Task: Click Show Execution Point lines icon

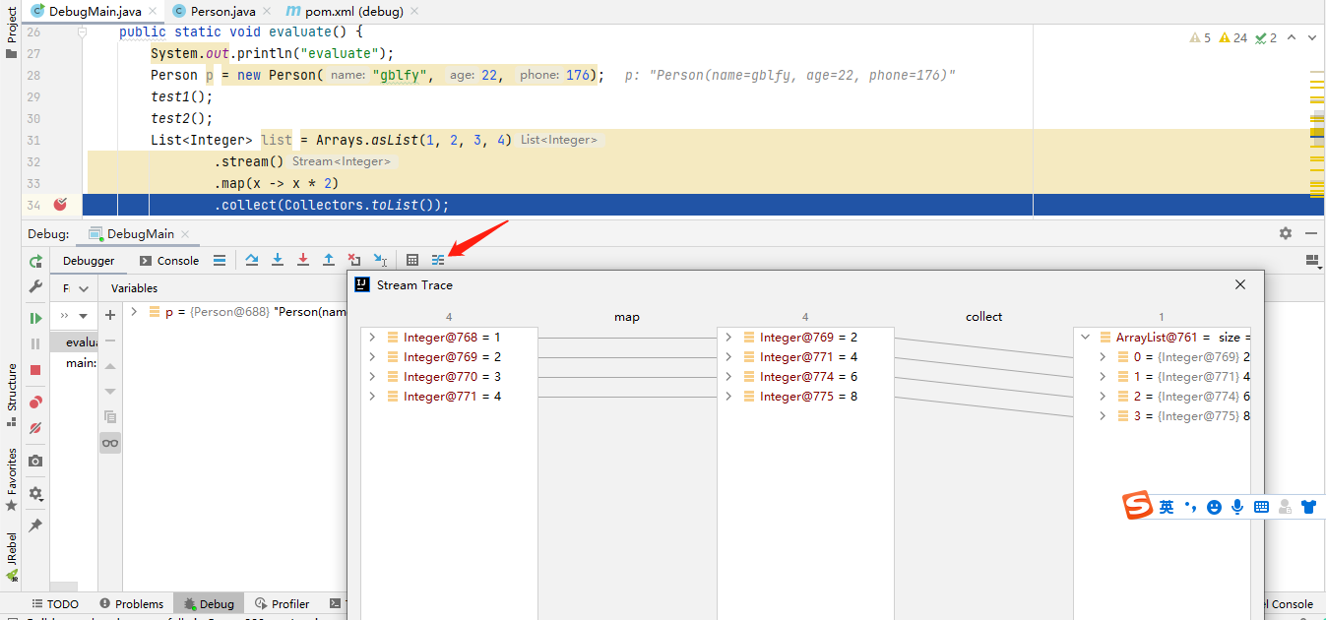Action: point(220,261)
